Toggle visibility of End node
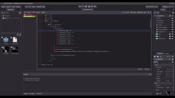This screenshot has height=98, width=175. (x=172, y=36)
